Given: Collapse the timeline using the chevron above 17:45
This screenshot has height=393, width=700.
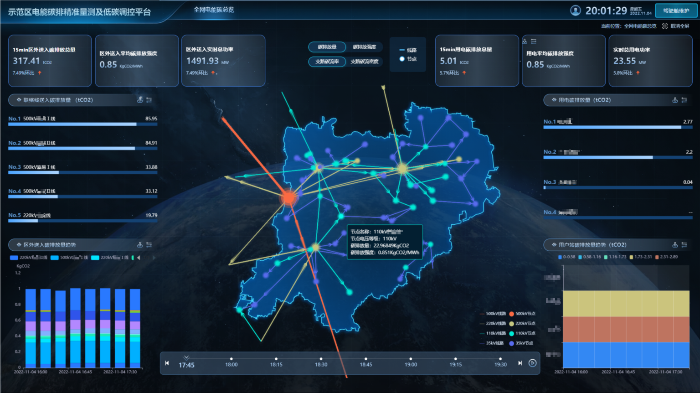Looking at the screenshot, I should point(186,357).
